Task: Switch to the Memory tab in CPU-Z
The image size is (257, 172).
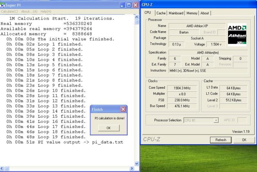Action: (x=192, y=13)
